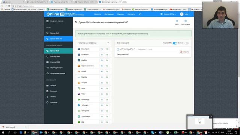Click the 15р price button for Вконтакте
Viewport: 240px width, 135px height.
click(102, 49)
